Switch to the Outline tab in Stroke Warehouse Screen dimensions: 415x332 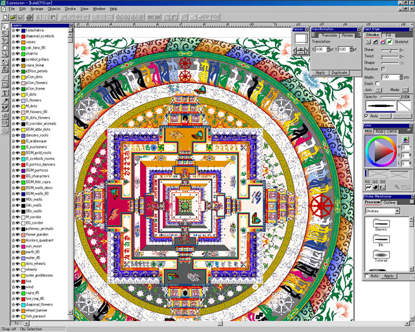[x=389, y=202]
